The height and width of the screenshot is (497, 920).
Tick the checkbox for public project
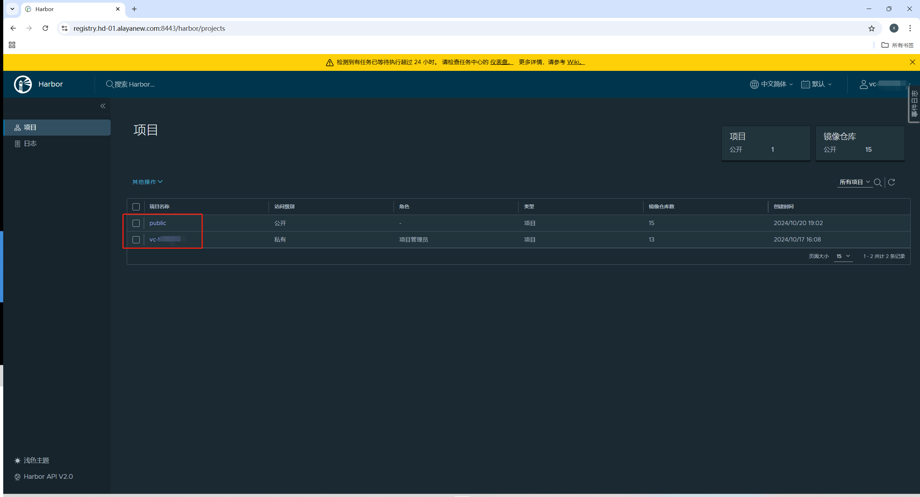[136, 223]
